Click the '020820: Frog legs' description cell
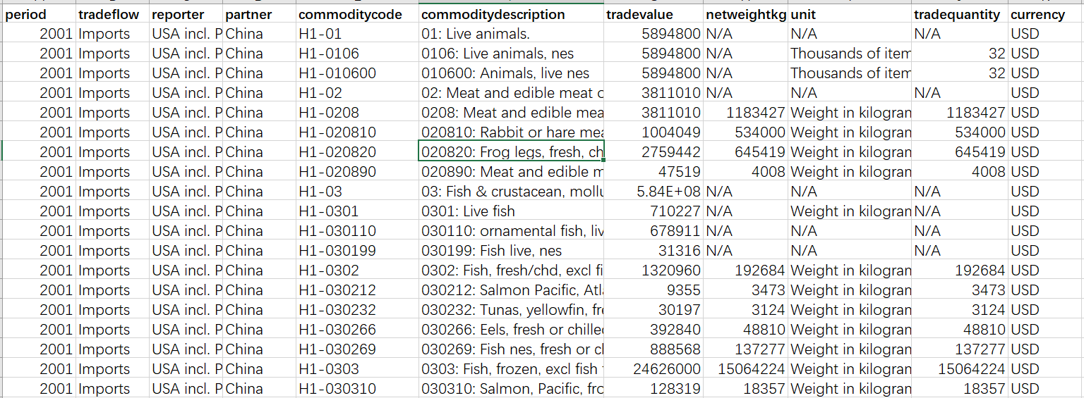 coord(511,152)
